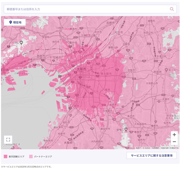Click the 岸和田市 label on map
Viewport: 180px width, 169px height.
pos(48,141)
